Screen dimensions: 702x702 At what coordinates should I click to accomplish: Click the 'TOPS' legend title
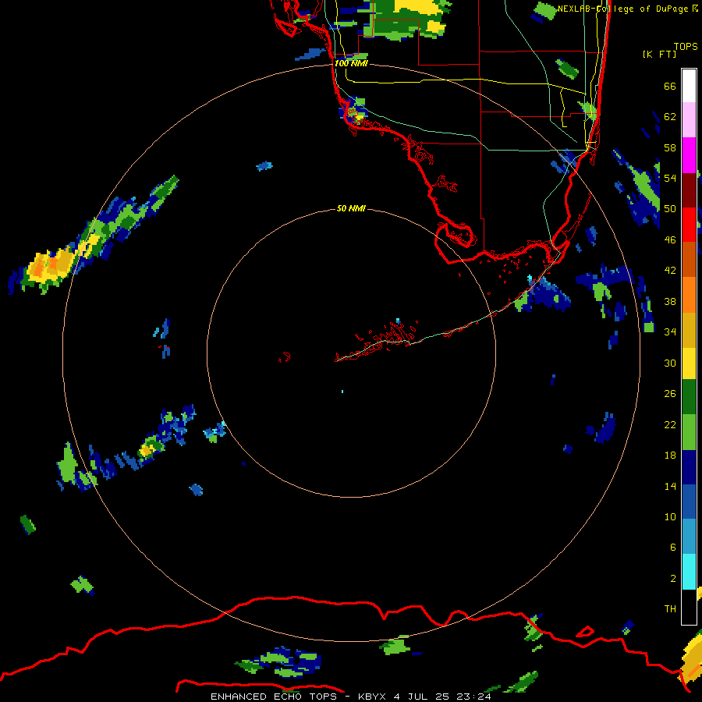(x=686, y=46)
